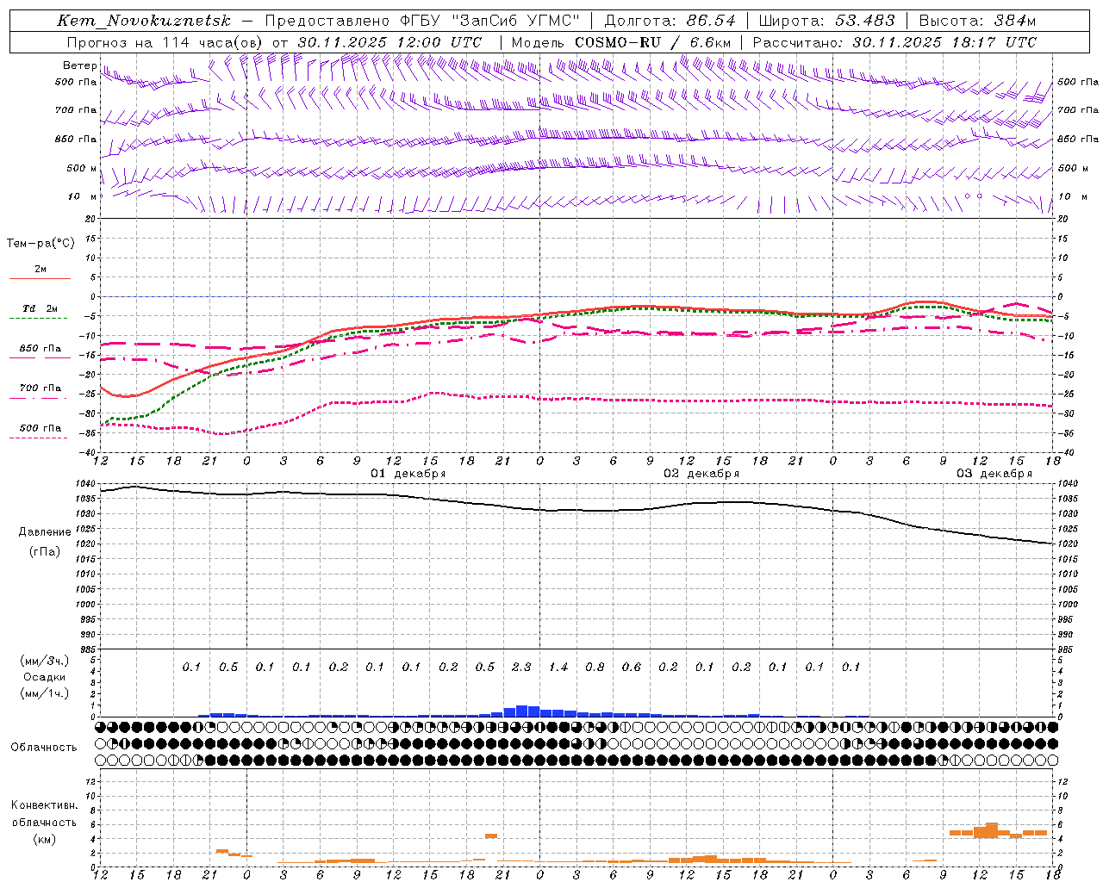Click the Облачность cloud cover label
The width and height of the screenshot is (1103, 882).
point(44,748)
